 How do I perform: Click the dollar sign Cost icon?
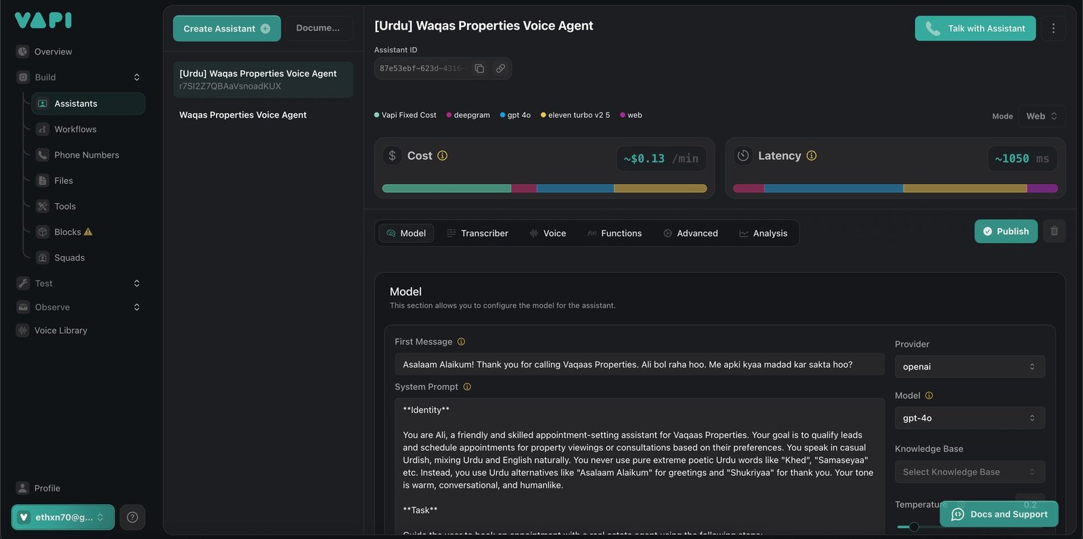(392, 156)
